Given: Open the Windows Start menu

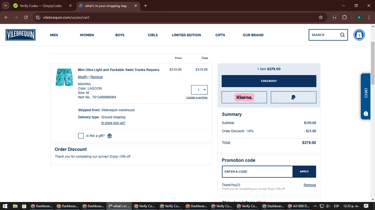Looking at the screenshot, I should [5, 206].
